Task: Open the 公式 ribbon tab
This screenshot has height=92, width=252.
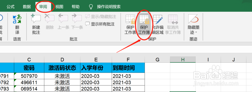Action: [x=11, y=7]
